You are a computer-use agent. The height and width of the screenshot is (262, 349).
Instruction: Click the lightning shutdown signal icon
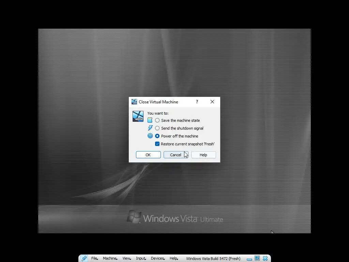150,128
